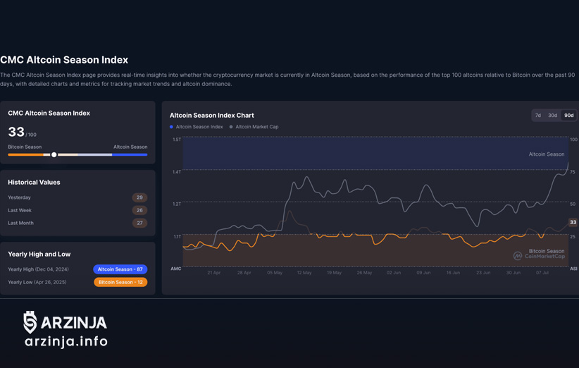Click the Last Week value 26 badge
579x368 pixels.
pyautogui.click(x=139, y=210)
